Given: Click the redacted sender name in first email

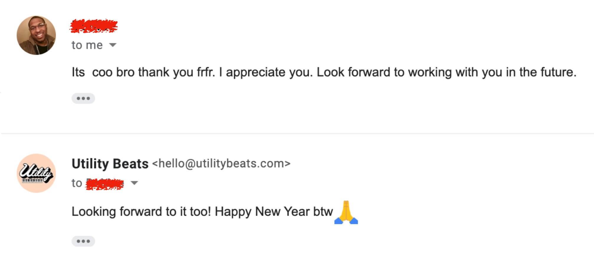Looking at the screenshot, I should [x=94, y=26].
